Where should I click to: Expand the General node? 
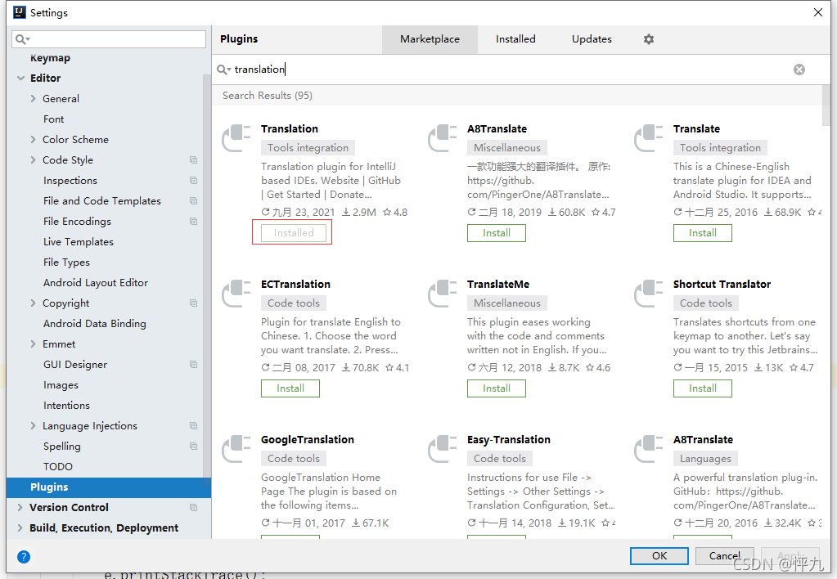click(x=33, y=99)
